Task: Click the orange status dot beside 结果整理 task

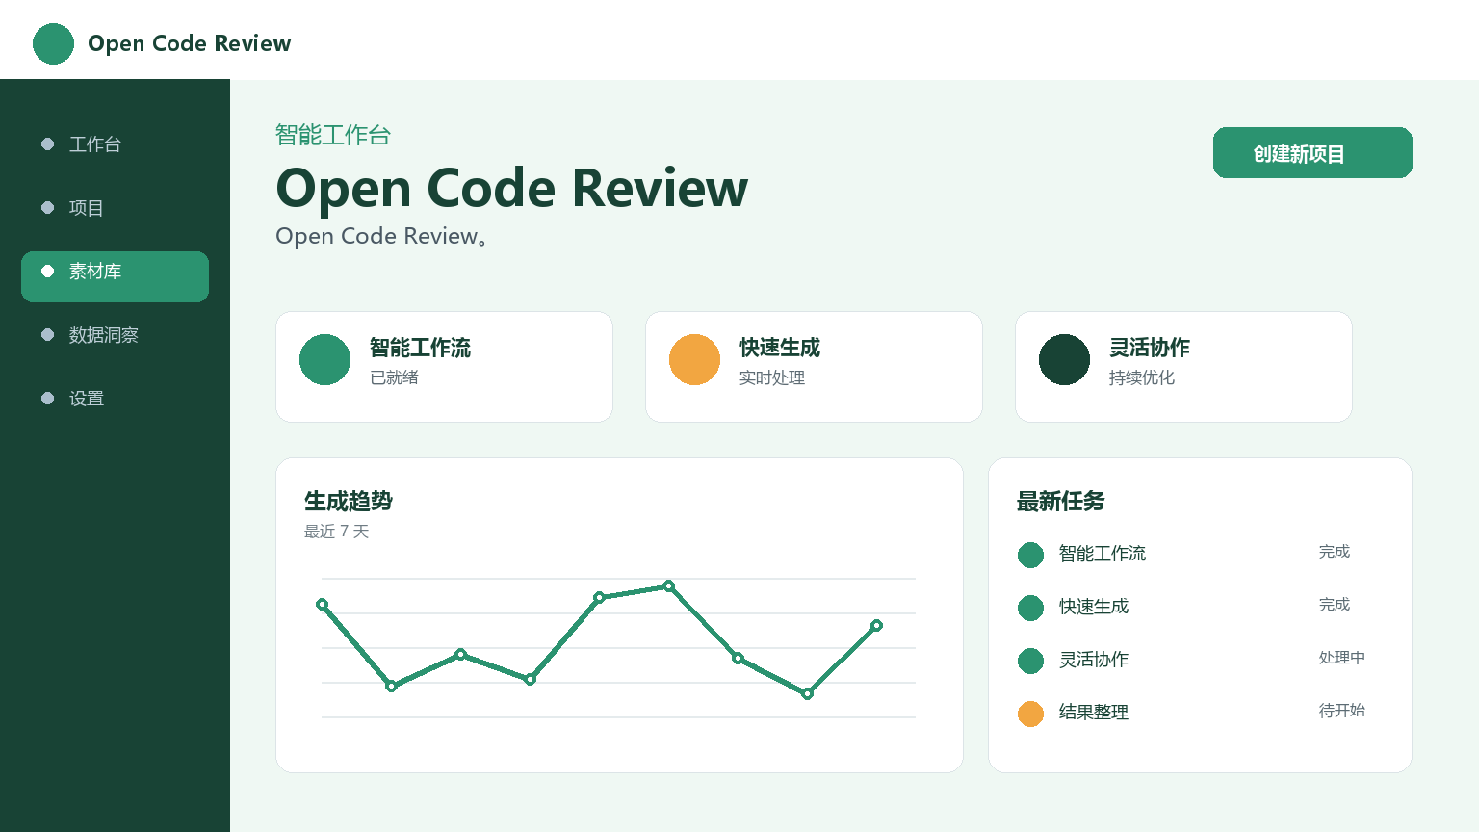Action: 1030,714
